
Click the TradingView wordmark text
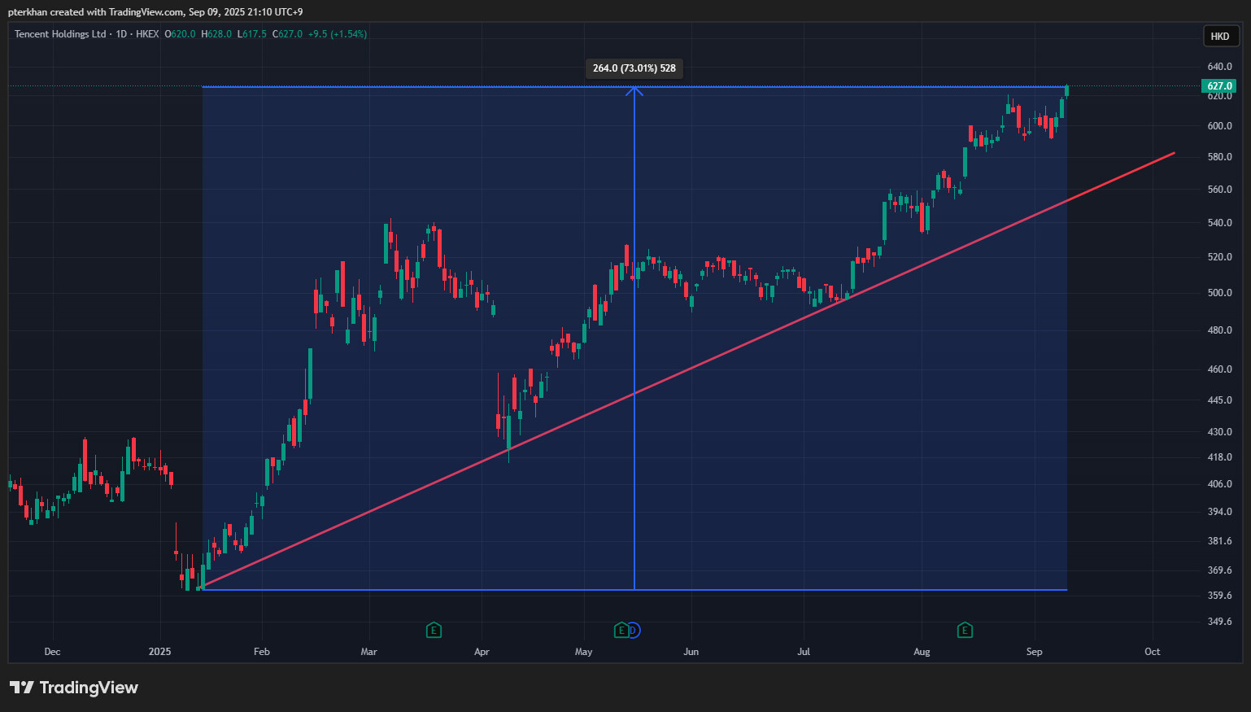pos(89,688)
